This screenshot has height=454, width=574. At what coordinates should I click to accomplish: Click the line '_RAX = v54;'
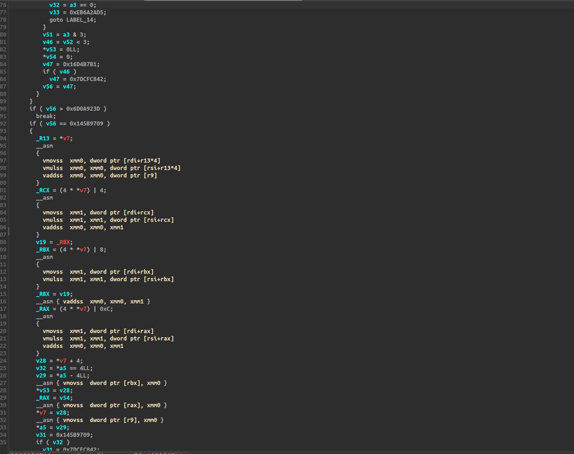pyautogui.click(x=54, y=398)
